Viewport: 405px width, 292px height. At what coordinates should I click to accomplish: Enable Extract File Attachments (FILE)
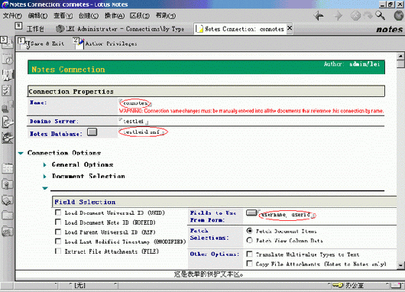point(58,251)
